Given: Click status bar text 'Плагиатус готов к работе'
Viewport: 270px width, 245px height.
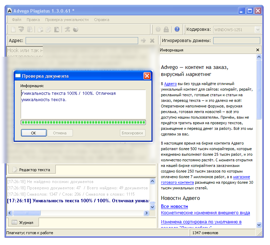Looking at the screenshot, I should tap(30, 233).
